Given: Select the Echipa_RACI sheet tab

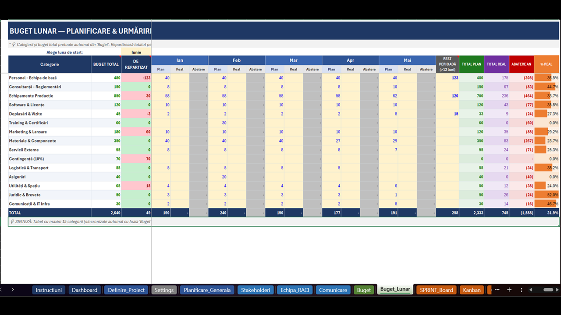Looking at the screenshot, I should tap(295, 290).
